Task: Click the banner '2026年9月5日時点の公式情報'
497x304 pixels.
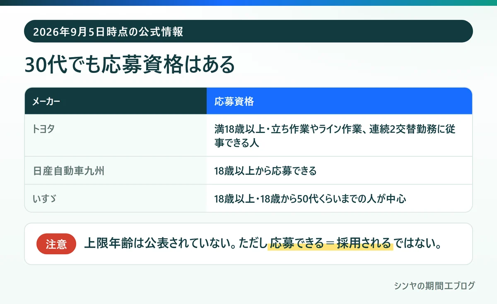Action: point(248,31)
